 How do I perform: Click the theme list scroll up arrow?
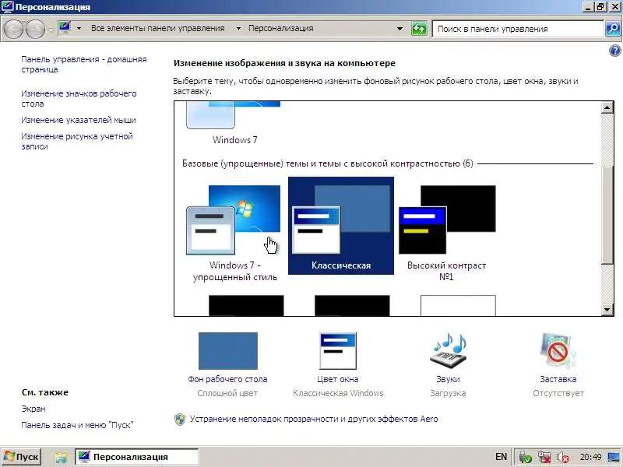point(607,107)
